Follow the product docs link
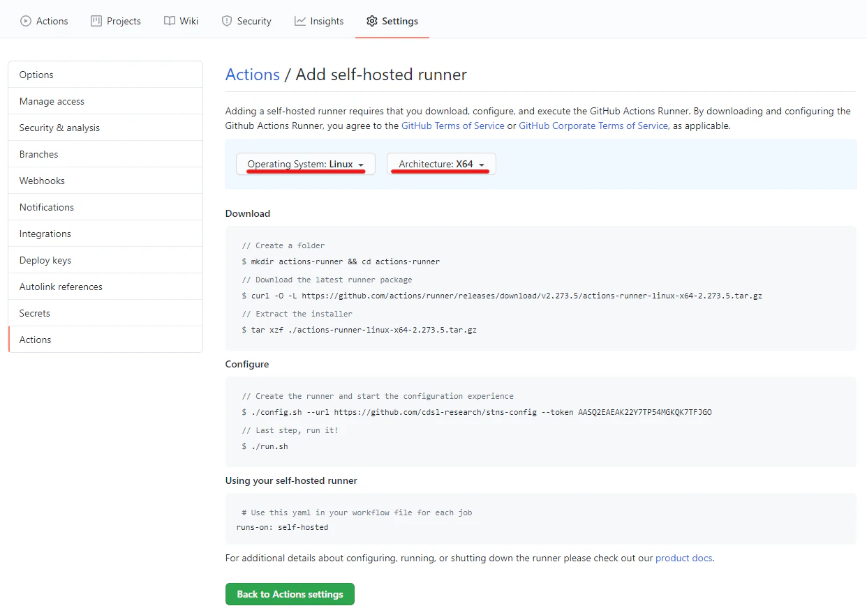The width and height of the screenshot is (867, 608). click(684, 558)
